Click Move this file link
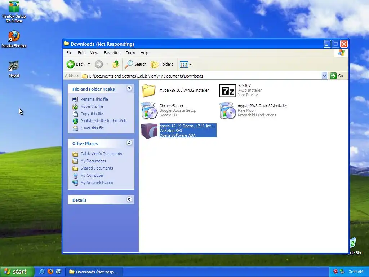The image size is (369, 277). click(92, 106)
